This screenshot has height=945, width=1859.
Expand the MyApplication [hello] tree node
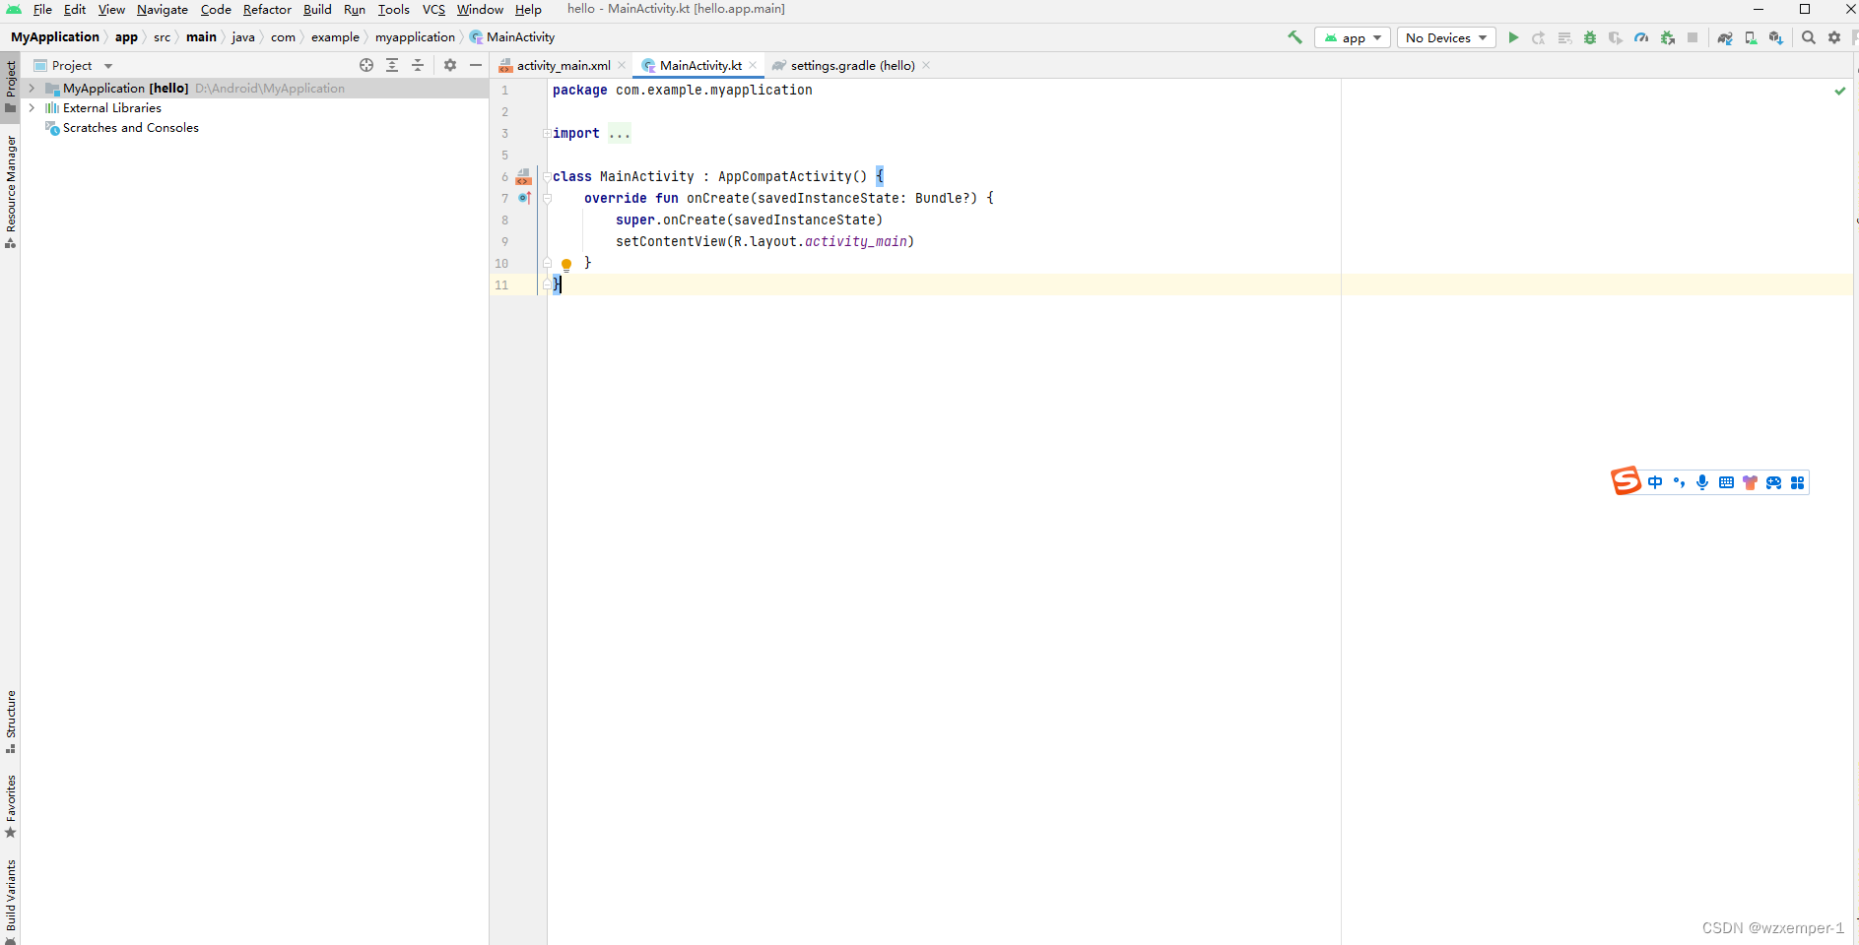pos(33,88)
